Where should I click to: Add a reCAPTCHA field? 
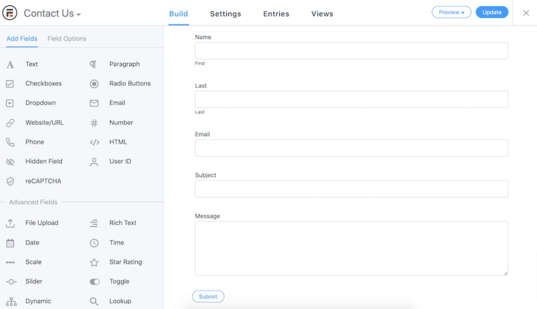[x=43, y=181]
